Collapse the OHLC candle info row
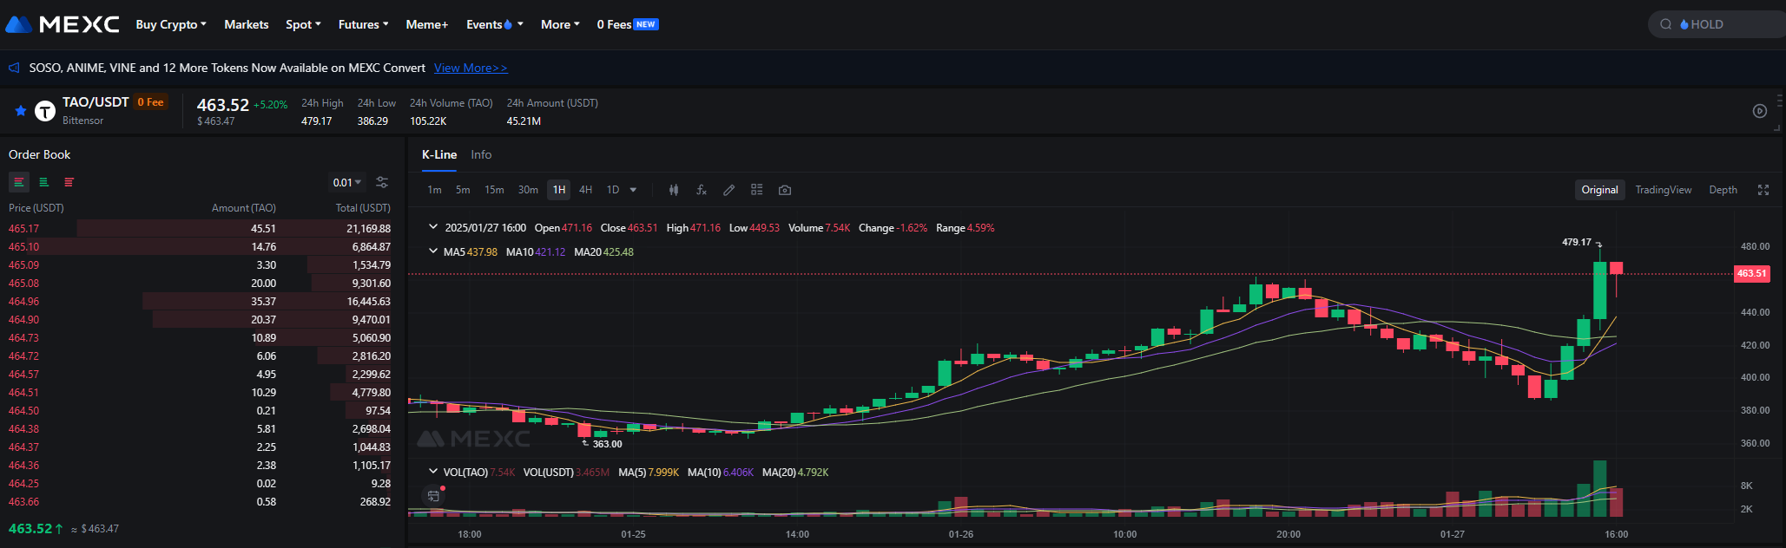1786x548 pixels. click(x=433, y=227)
